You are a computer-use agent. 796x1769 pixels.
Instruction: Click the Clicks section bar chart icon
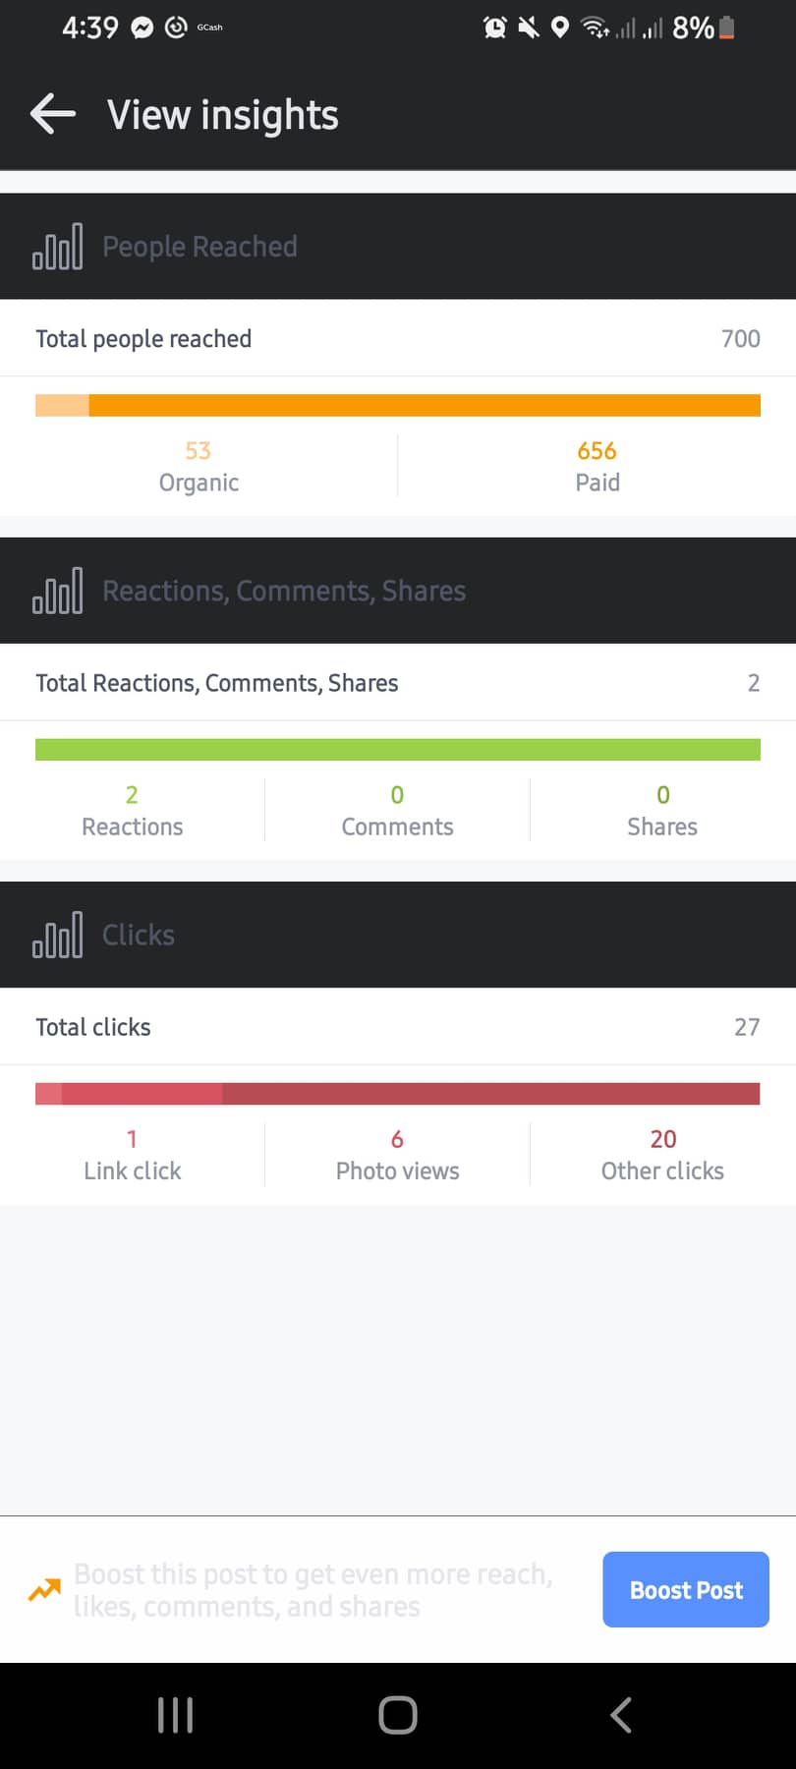click(x=58, y=935)
